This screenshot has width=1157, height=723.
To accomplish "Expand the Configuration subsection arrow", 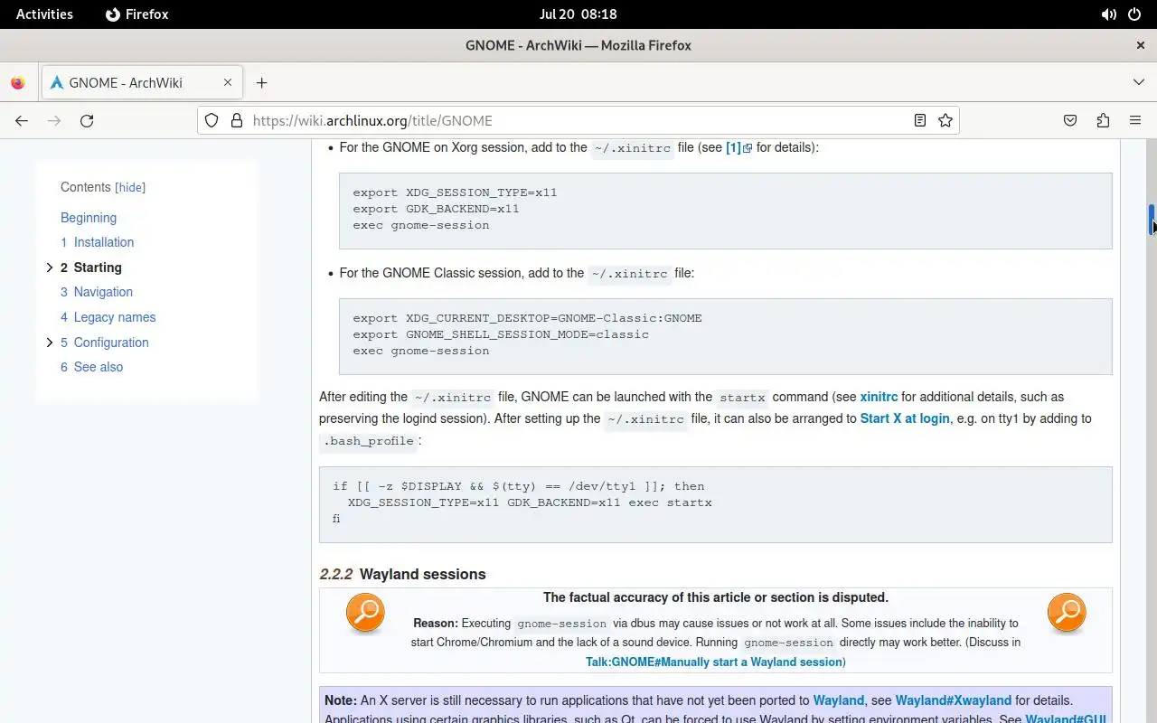I will pyautogui.click(x=50, y=343).
